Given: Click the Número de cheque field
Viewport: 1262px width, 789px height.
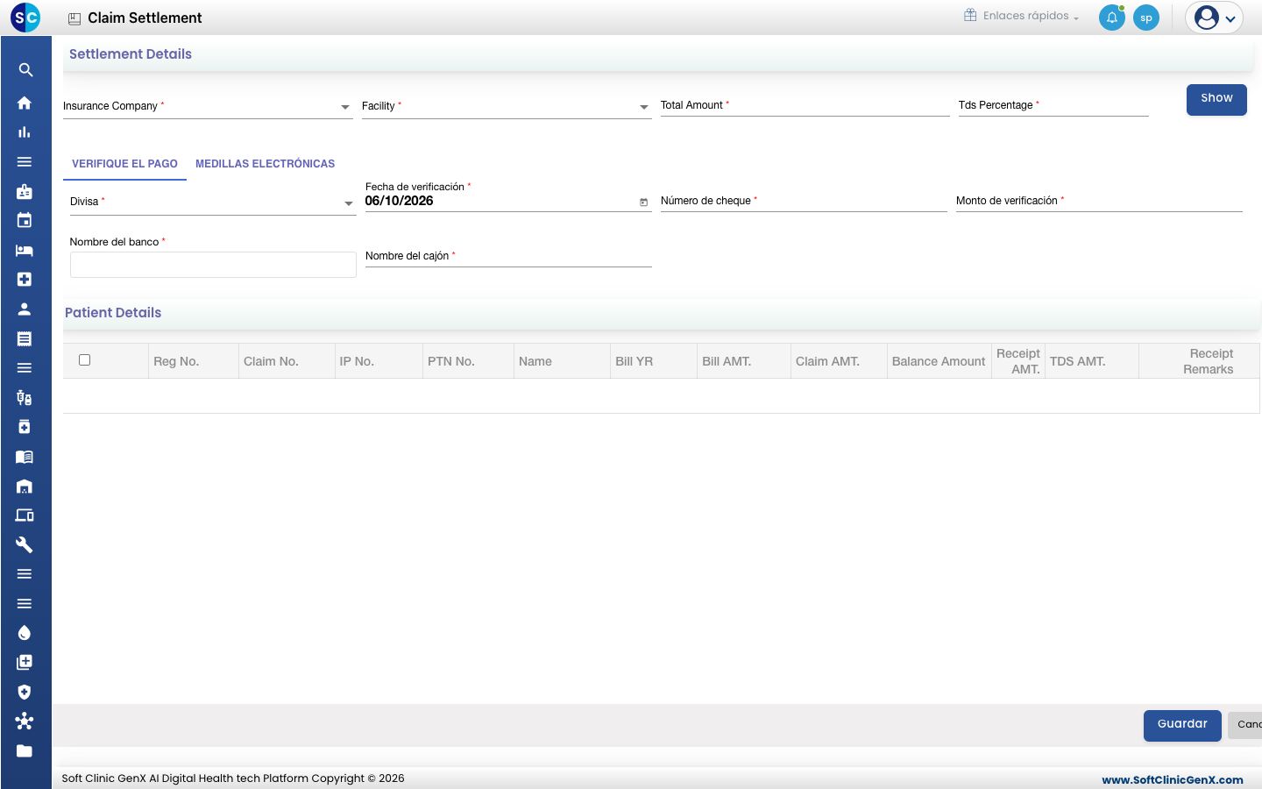Looking at the screenshot, I should coord(804,201).
